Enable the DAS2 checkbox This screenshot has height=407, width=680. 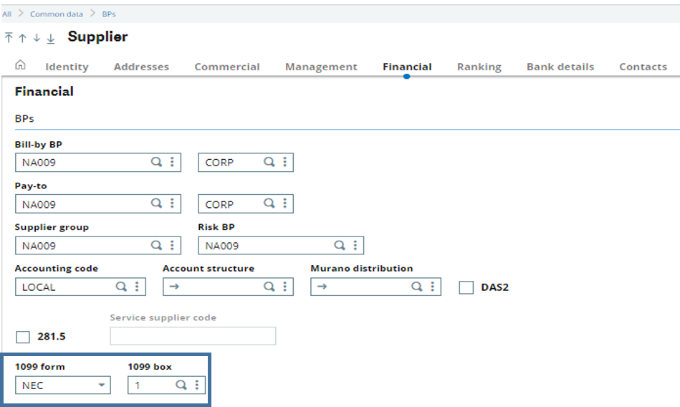466,287
